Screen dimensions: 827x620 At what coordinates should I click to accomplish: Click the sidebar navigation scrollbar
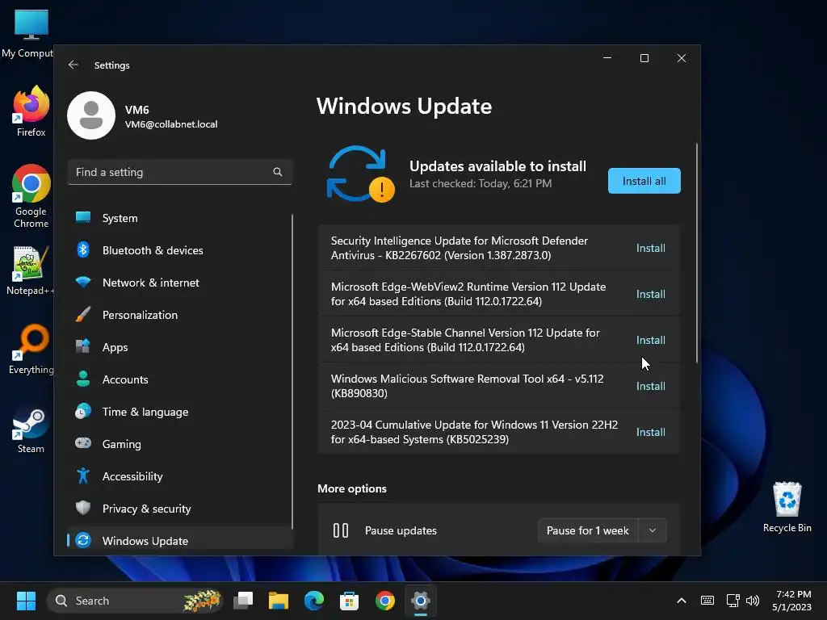point(292,371)
